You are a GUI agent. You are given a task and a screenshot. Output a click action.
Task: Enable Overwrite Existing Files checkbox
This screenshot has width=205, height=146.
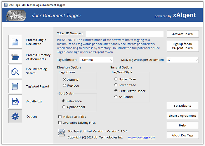[60, 123]
